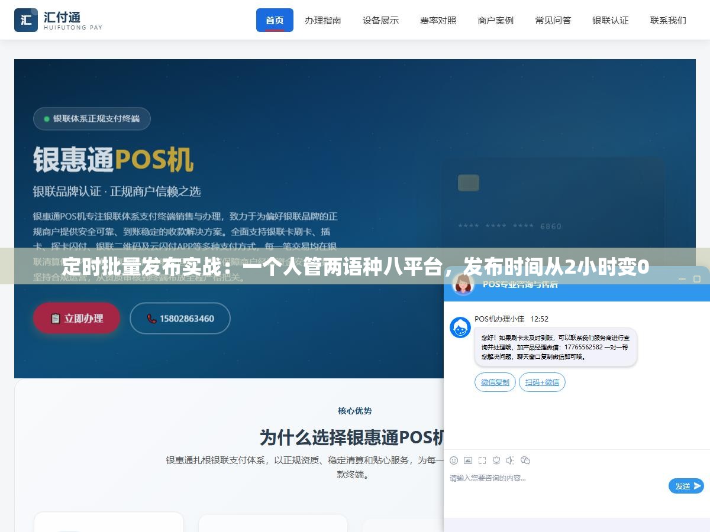
Task: Open the 首页 navigation tab
Action: (275, 20)
